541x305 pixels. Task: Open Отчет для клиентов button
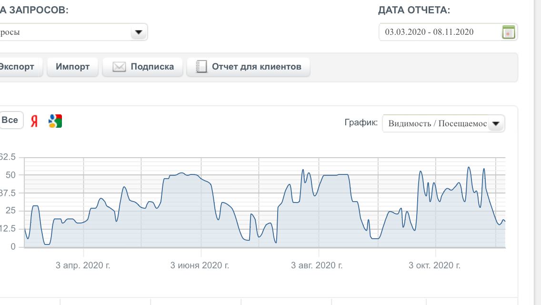pos(249,67)
